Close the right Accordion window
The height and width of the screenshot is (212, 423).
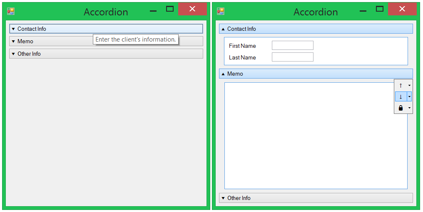pos(402,9)
